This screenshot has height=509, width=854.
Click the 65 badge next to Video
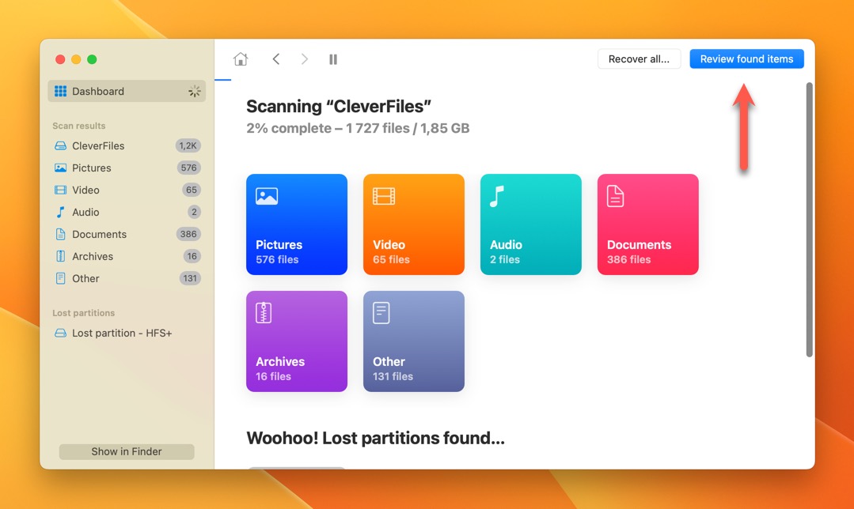point(192,190)
